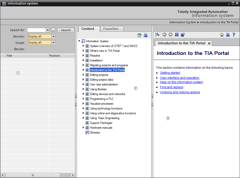Select Using online and diagnostics functions
Image resolution: width=240 pixels, height=178 pixels.
coord(113,113)
